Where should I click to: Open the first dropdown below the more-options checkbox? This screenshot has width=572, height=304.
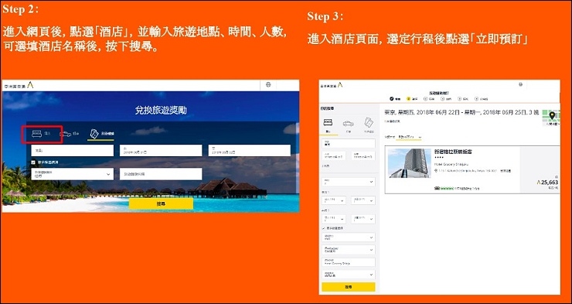[x=349, y=237]
